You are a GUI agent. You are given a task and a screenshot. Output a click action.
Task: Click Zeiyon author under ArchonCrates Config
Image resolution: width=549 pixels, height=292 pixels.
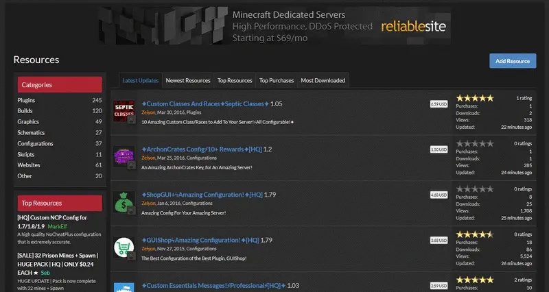coord(148,158)
